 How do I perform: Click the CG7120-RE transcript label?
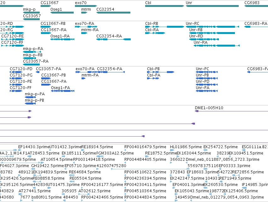(13, 36)
